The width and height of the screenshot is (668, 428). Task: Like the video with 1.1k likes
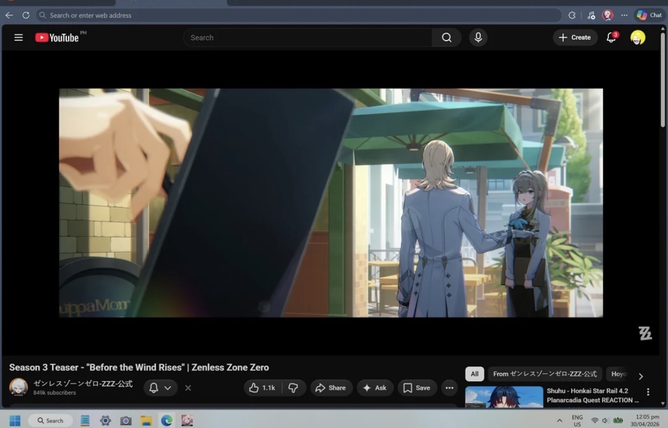point(263,388)
